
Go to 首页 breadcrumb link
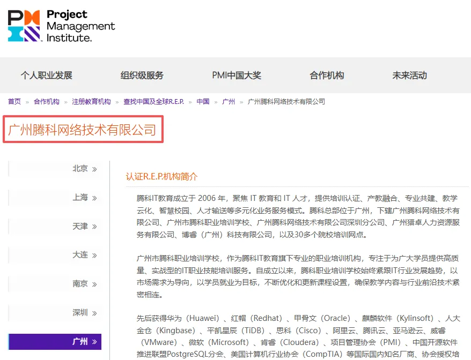coord(14,102)
